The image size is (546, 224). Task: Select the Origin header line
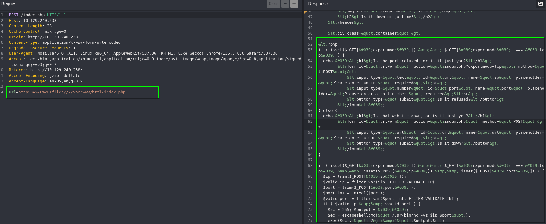point(43,37)
